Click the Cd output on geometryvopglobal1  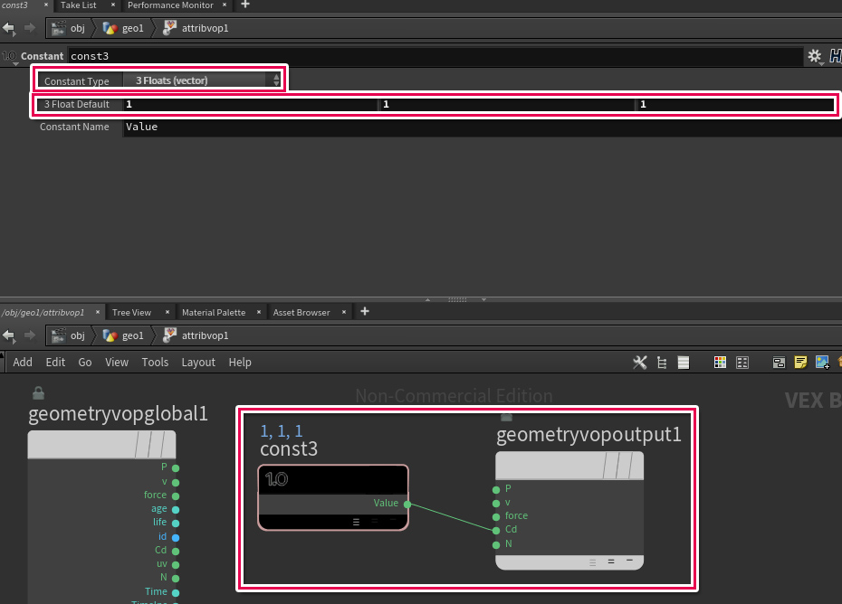click(x=176, y=551)
